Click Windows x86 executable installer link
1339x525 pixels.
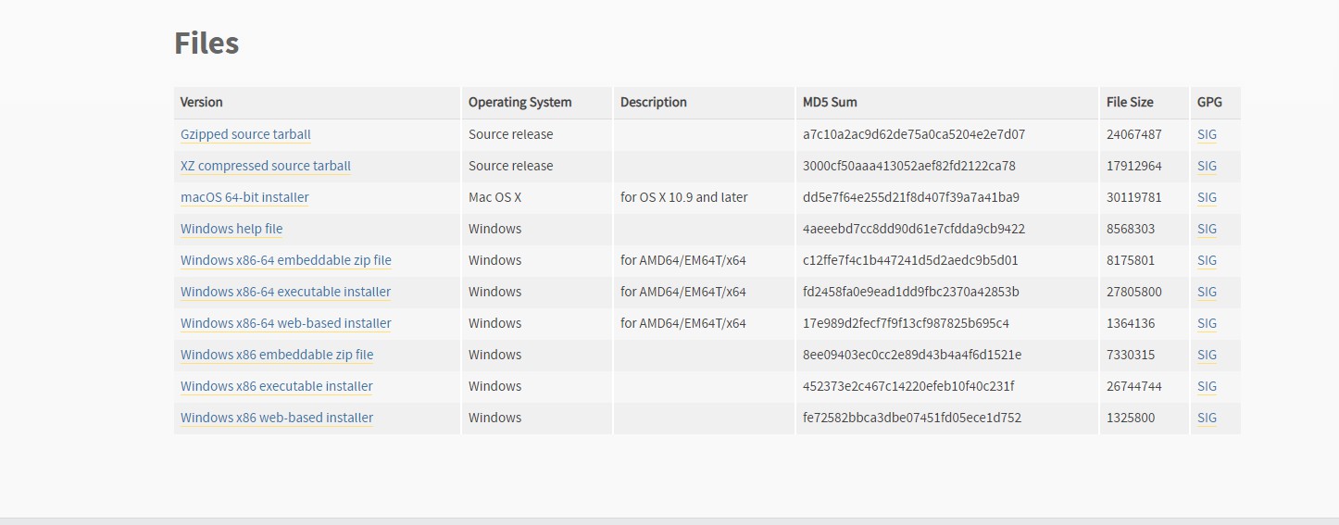pos(277,386)
